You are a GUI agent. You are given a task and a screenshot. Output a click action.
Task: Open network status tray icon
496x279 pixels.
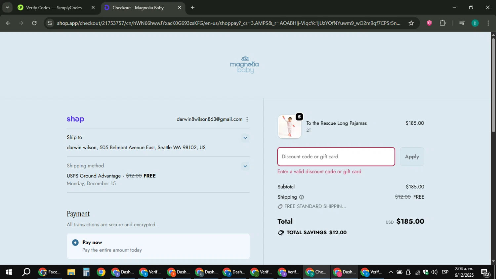click(417, 272)
